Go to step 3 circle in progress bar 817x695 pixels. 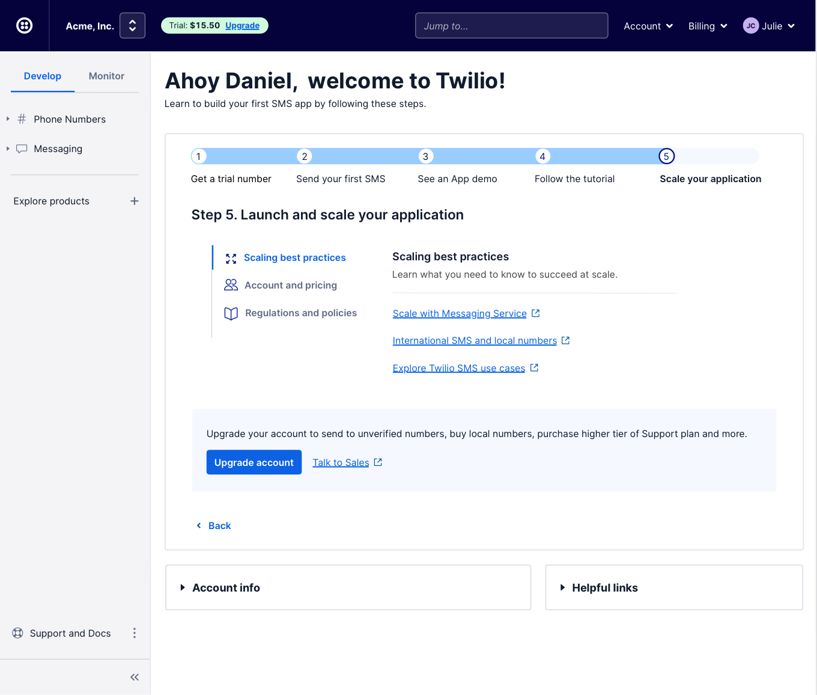tap(425, 156)
